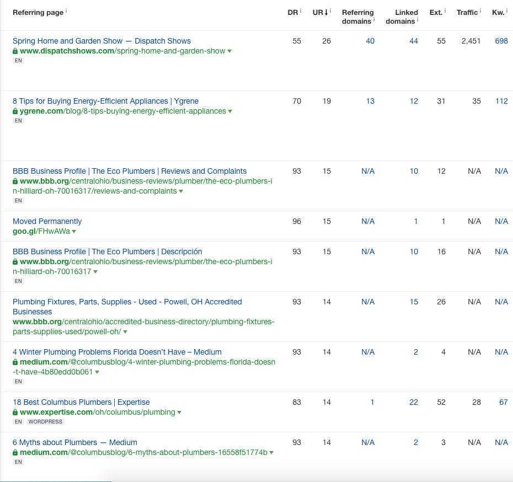
Task: Click keywords value 698
Action: (x=501, y=41)
